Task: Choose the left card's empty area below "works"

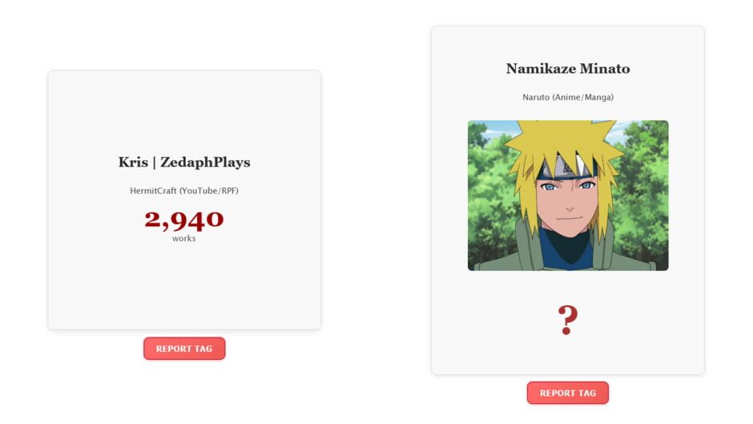Action: click(184, 285)
